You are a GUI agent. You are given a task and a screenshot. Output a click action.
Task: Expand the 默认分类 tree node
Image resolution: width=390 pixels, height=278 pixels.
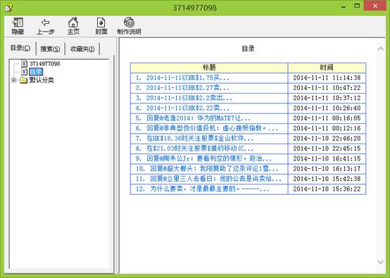(x=14, y=80)
